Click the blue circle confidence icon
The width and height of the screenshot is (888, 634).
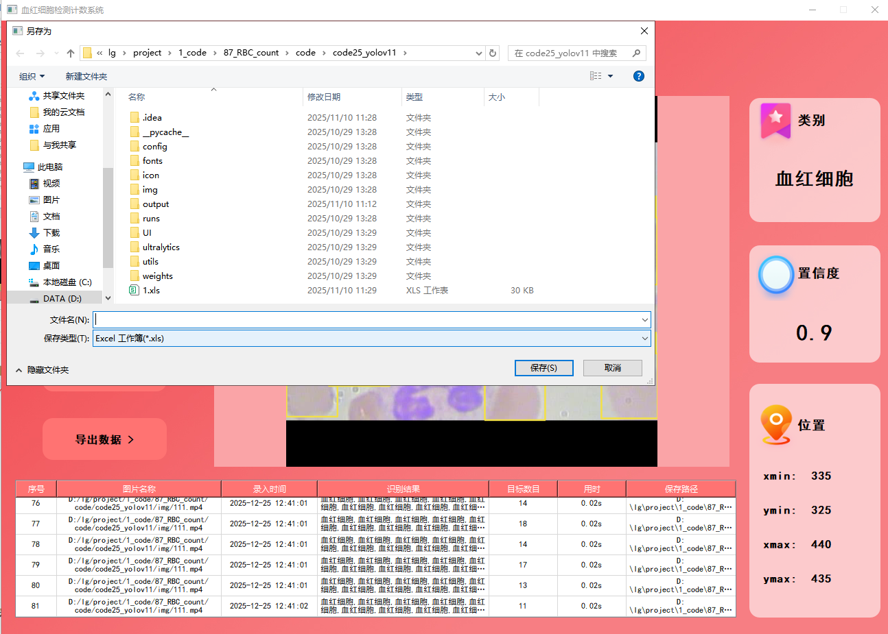(x=776, y=275)
